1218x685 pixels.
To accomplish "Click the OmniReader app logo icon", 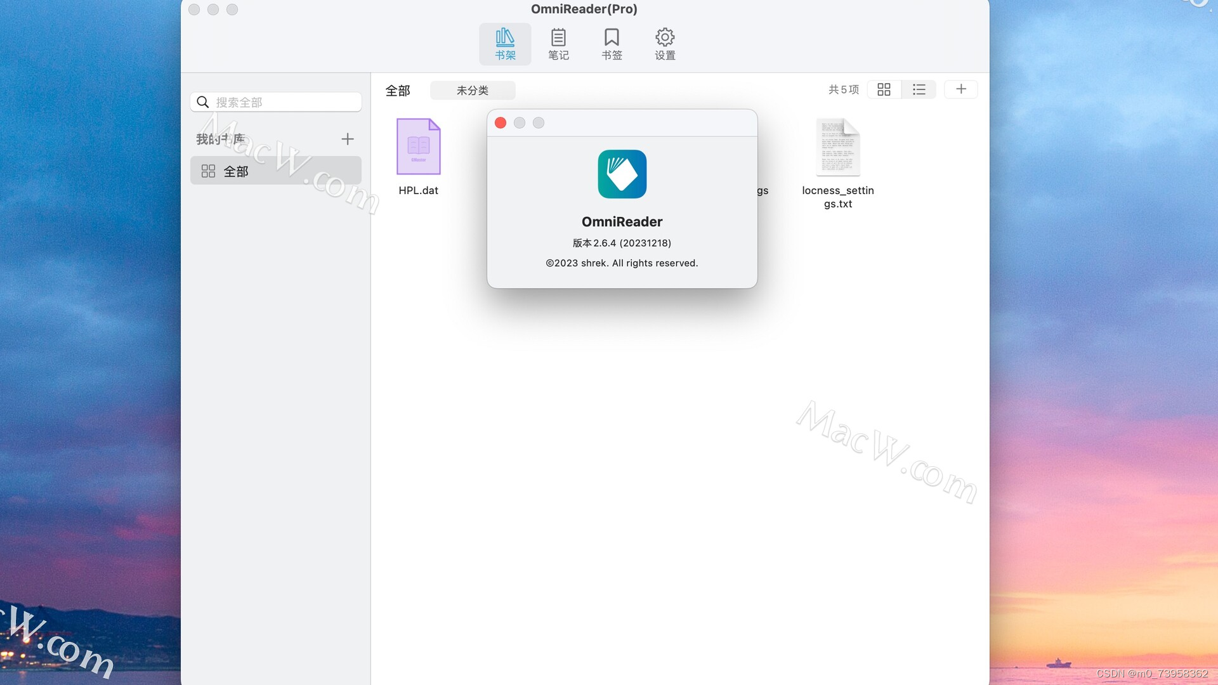I will (622, 174).
